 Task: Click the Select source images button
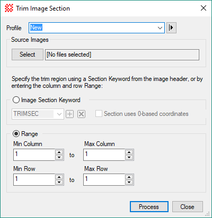[28, 54]
